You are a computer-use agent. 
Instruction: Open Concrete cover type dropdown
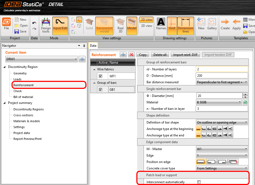pyautogui.click(x=222, y=168)
